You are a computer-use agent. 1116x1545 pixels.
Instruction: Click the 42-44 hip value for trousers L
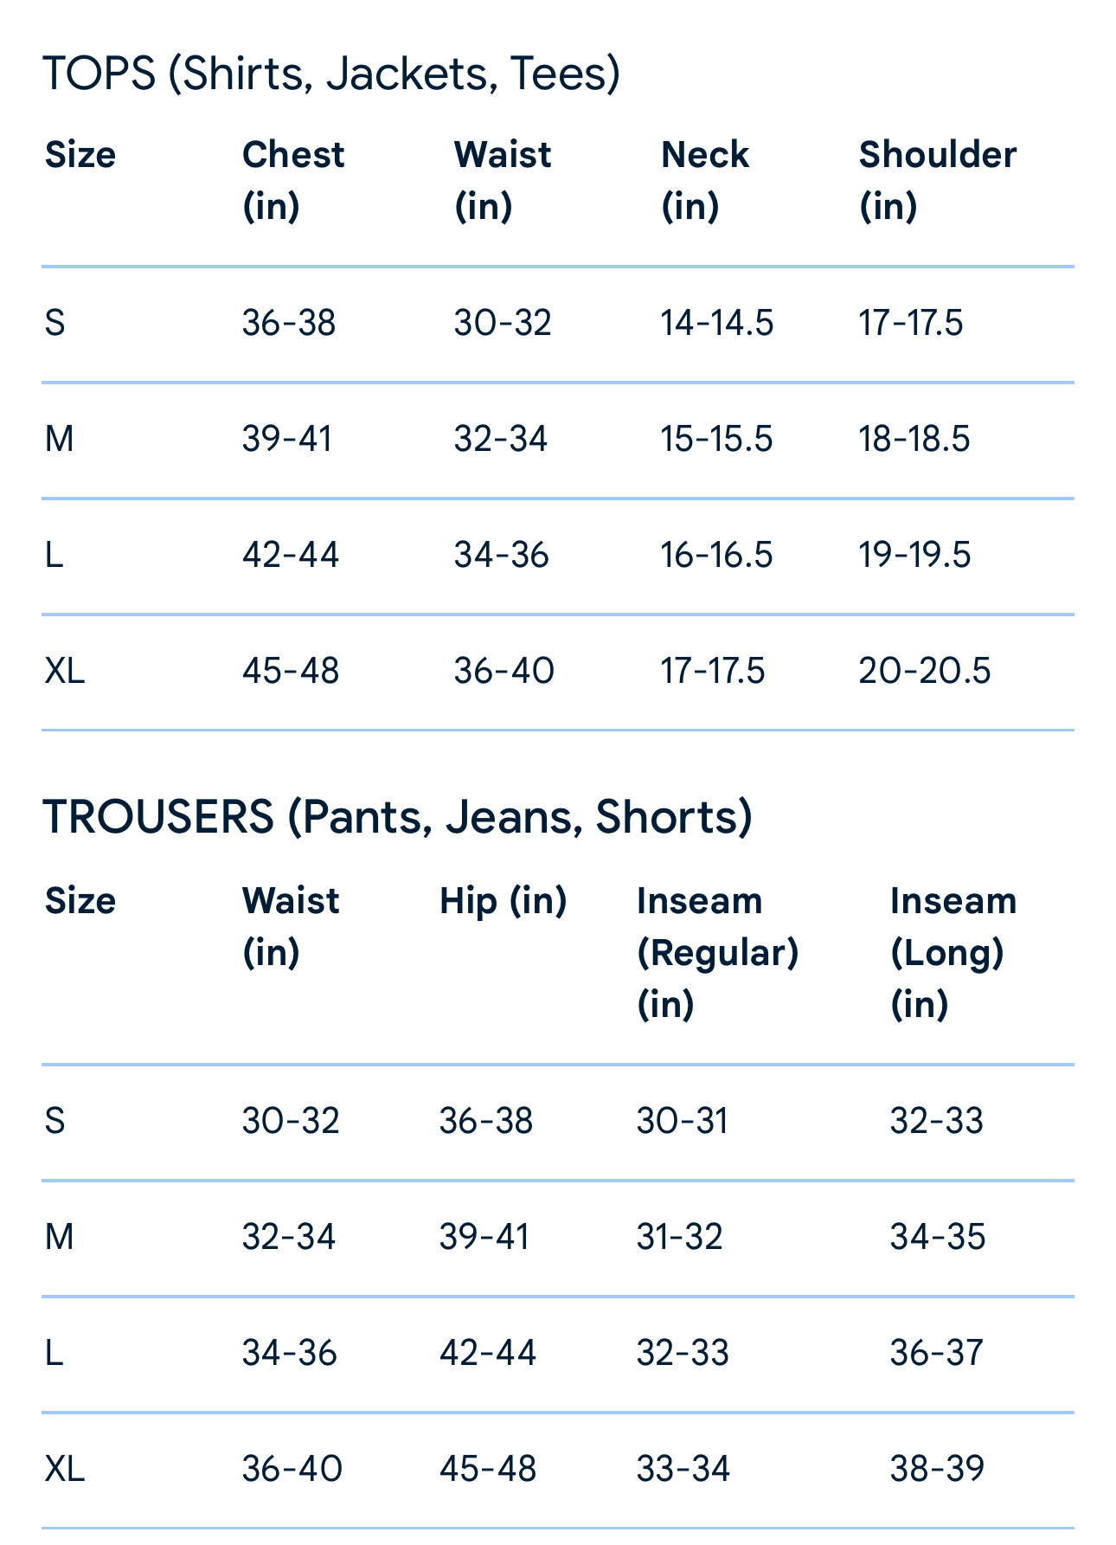pos(488,1353)
